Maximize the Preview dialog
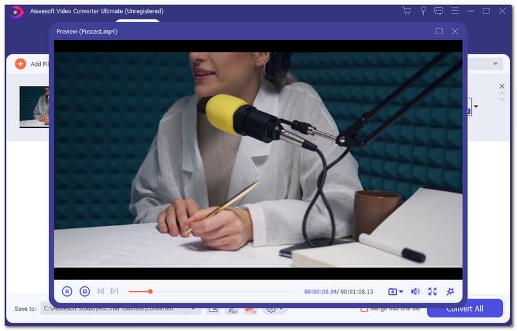The image size is (517, 331). click(x=439, y=31)
